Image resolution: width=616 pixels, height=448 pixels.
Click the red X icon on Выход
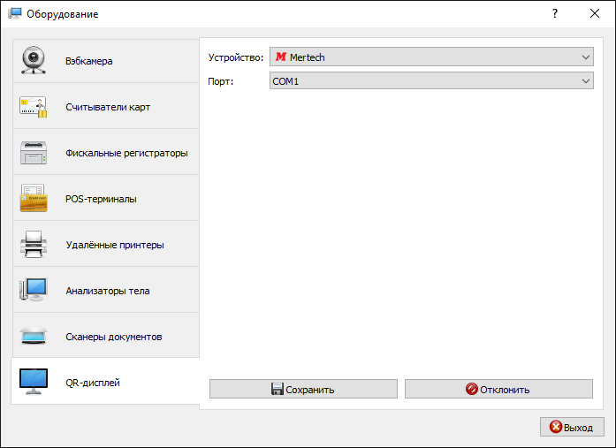point(556,427)
